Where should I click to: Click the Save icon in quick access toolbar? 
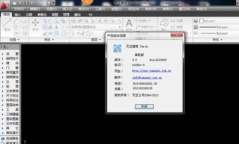tap(26, 3)
